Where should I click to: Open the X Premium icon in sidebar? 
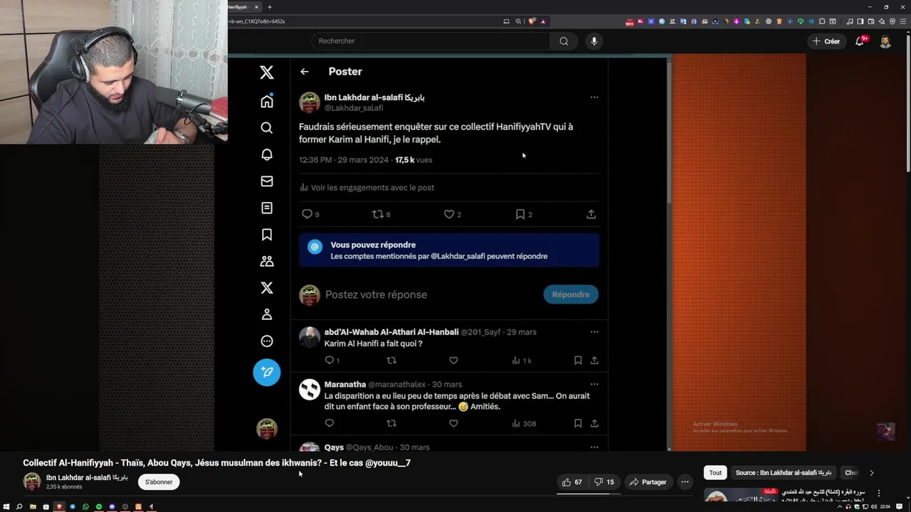pos(267,287)
